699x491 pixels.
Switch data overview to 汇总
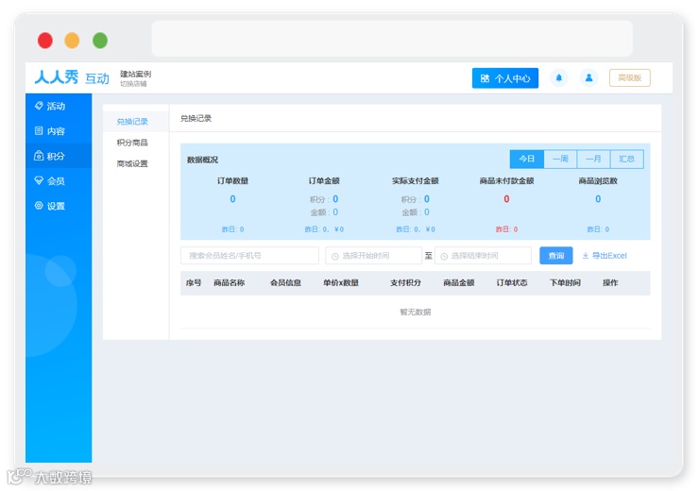coord(627,159)
